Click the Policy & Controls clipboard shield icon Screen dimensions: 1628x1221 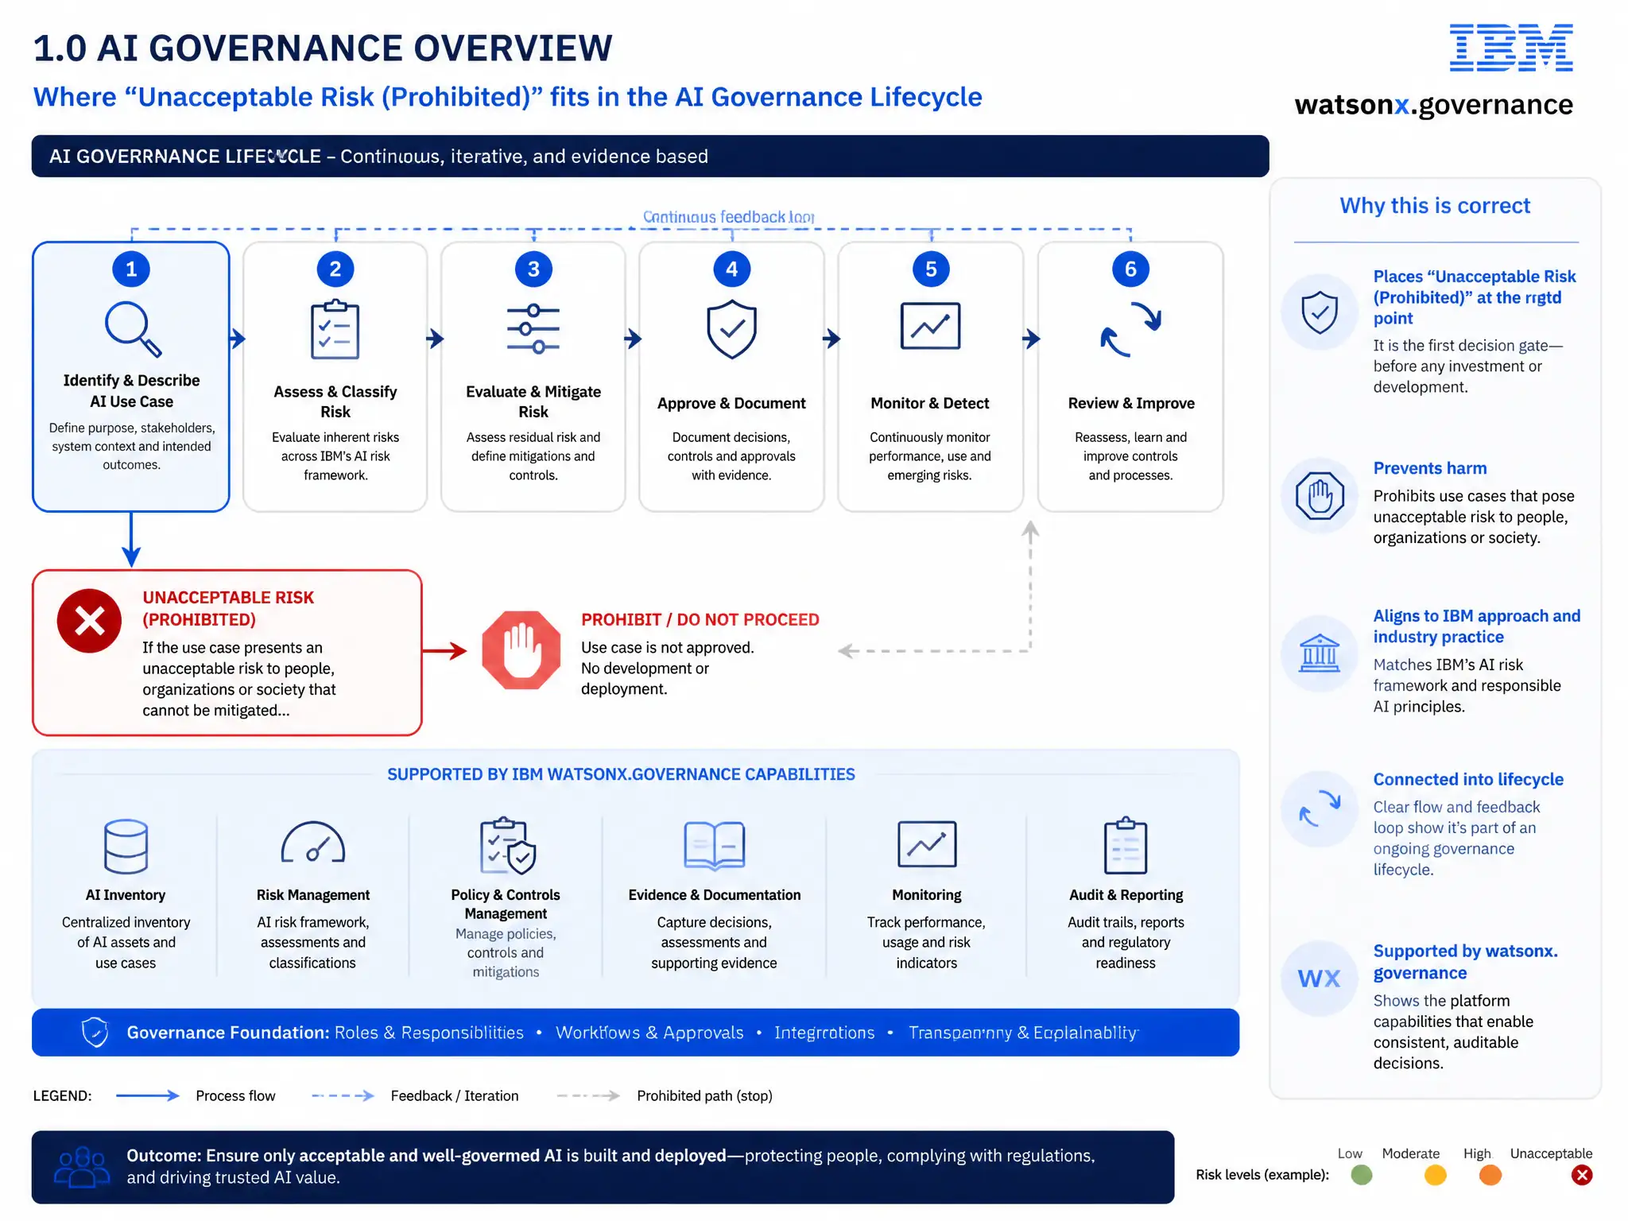coord(507,845)
